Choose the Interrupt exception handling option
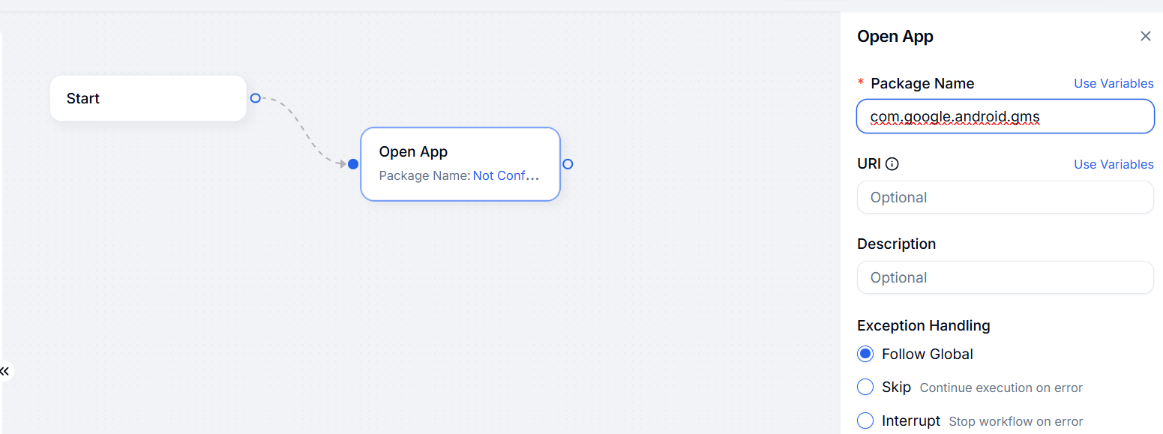The image size is (1163, 434). pyautogui.click(x=866, y=421)
